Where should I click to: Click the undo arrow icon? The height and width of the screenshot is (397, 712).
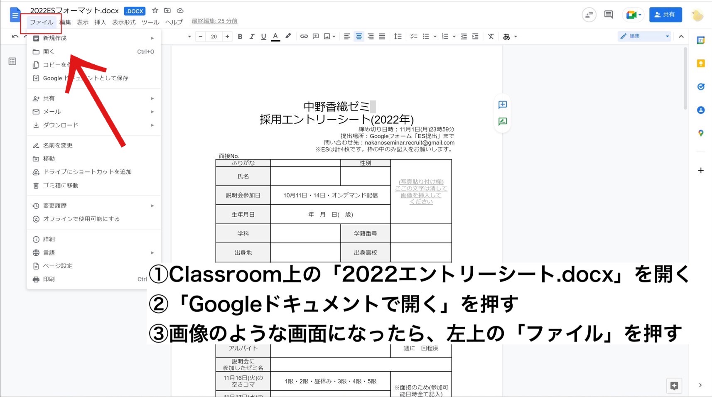point(15,37)
